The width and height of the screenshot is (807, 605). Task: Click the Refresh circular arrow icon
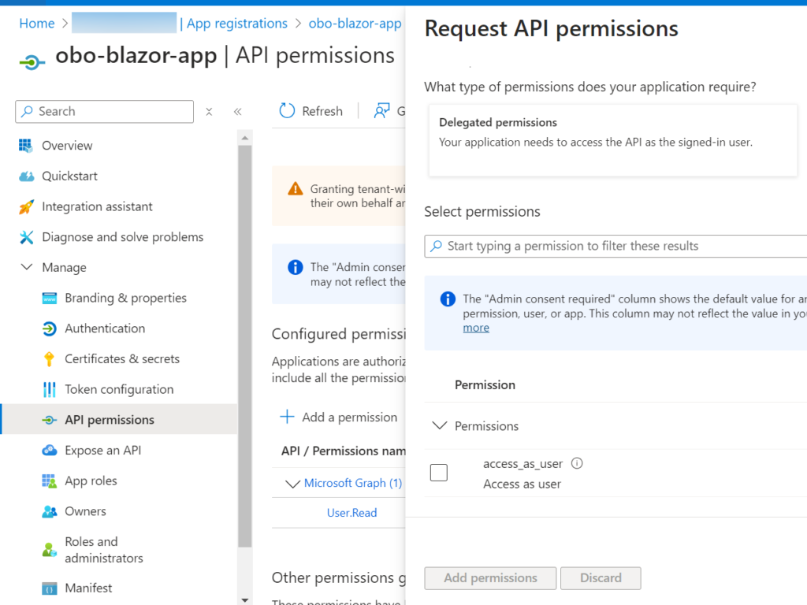(287, 110)
